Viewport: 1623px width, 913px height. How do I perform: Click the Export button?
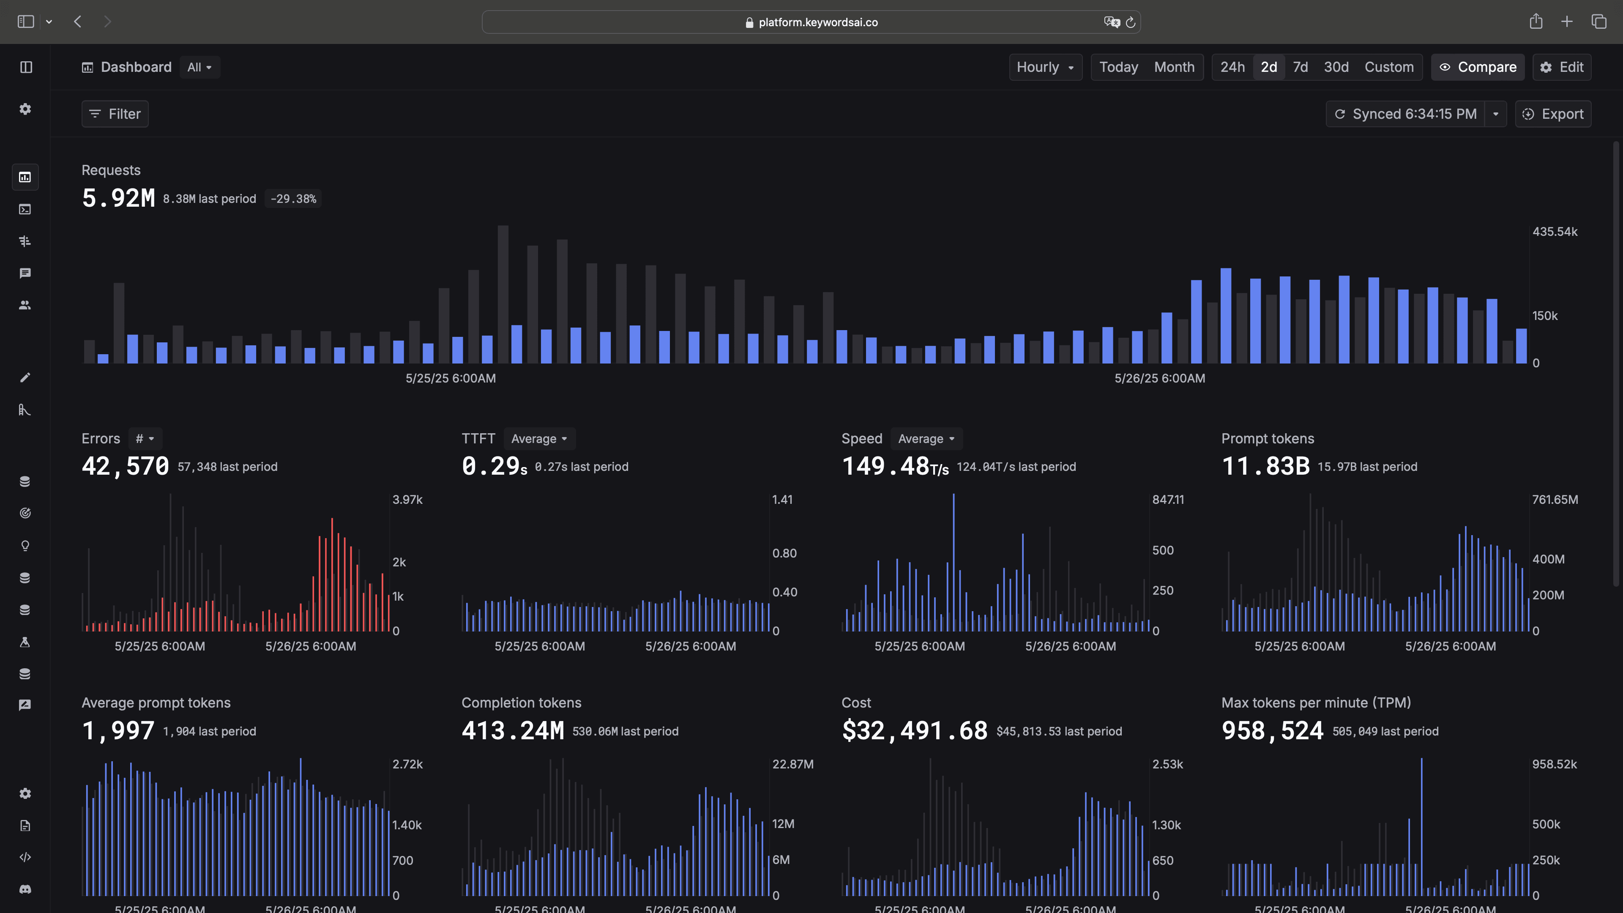(x=1553, y=114)
